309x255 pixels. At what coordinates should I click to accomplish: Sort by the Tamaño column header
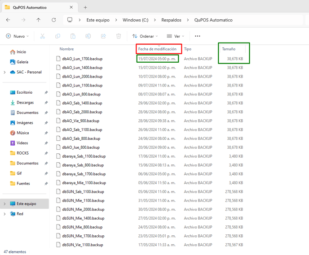pyautogui.click(x=229, y=49)
